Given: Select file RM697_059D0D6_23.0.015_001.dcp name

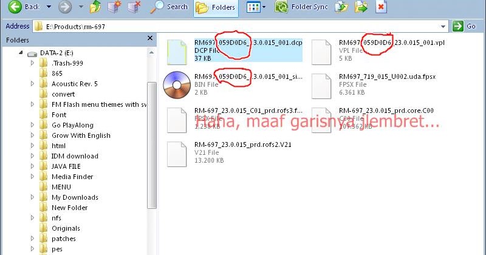Looking at the screenshot, I should pos(248,42).
